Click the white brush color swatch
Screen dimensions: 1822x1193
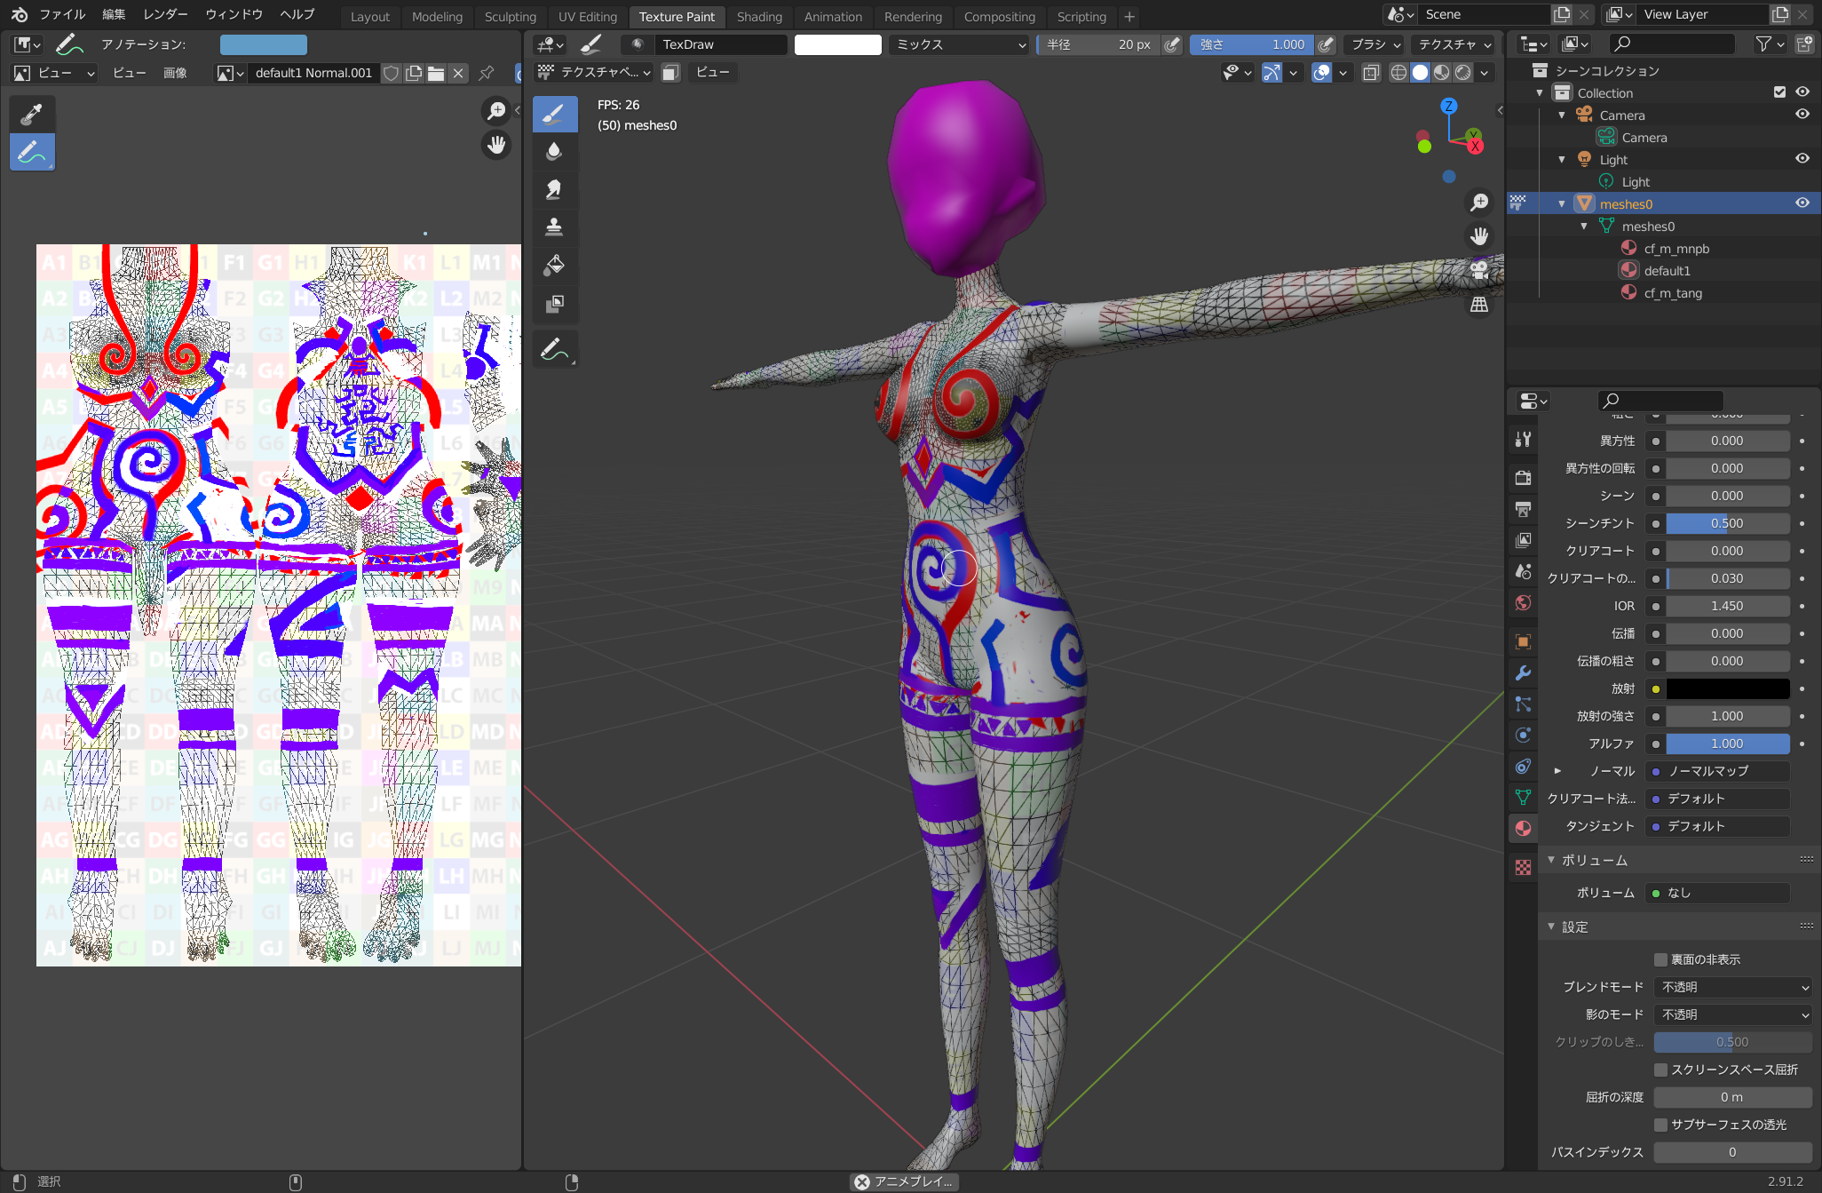pyautogui.click(x=837, y=44)
